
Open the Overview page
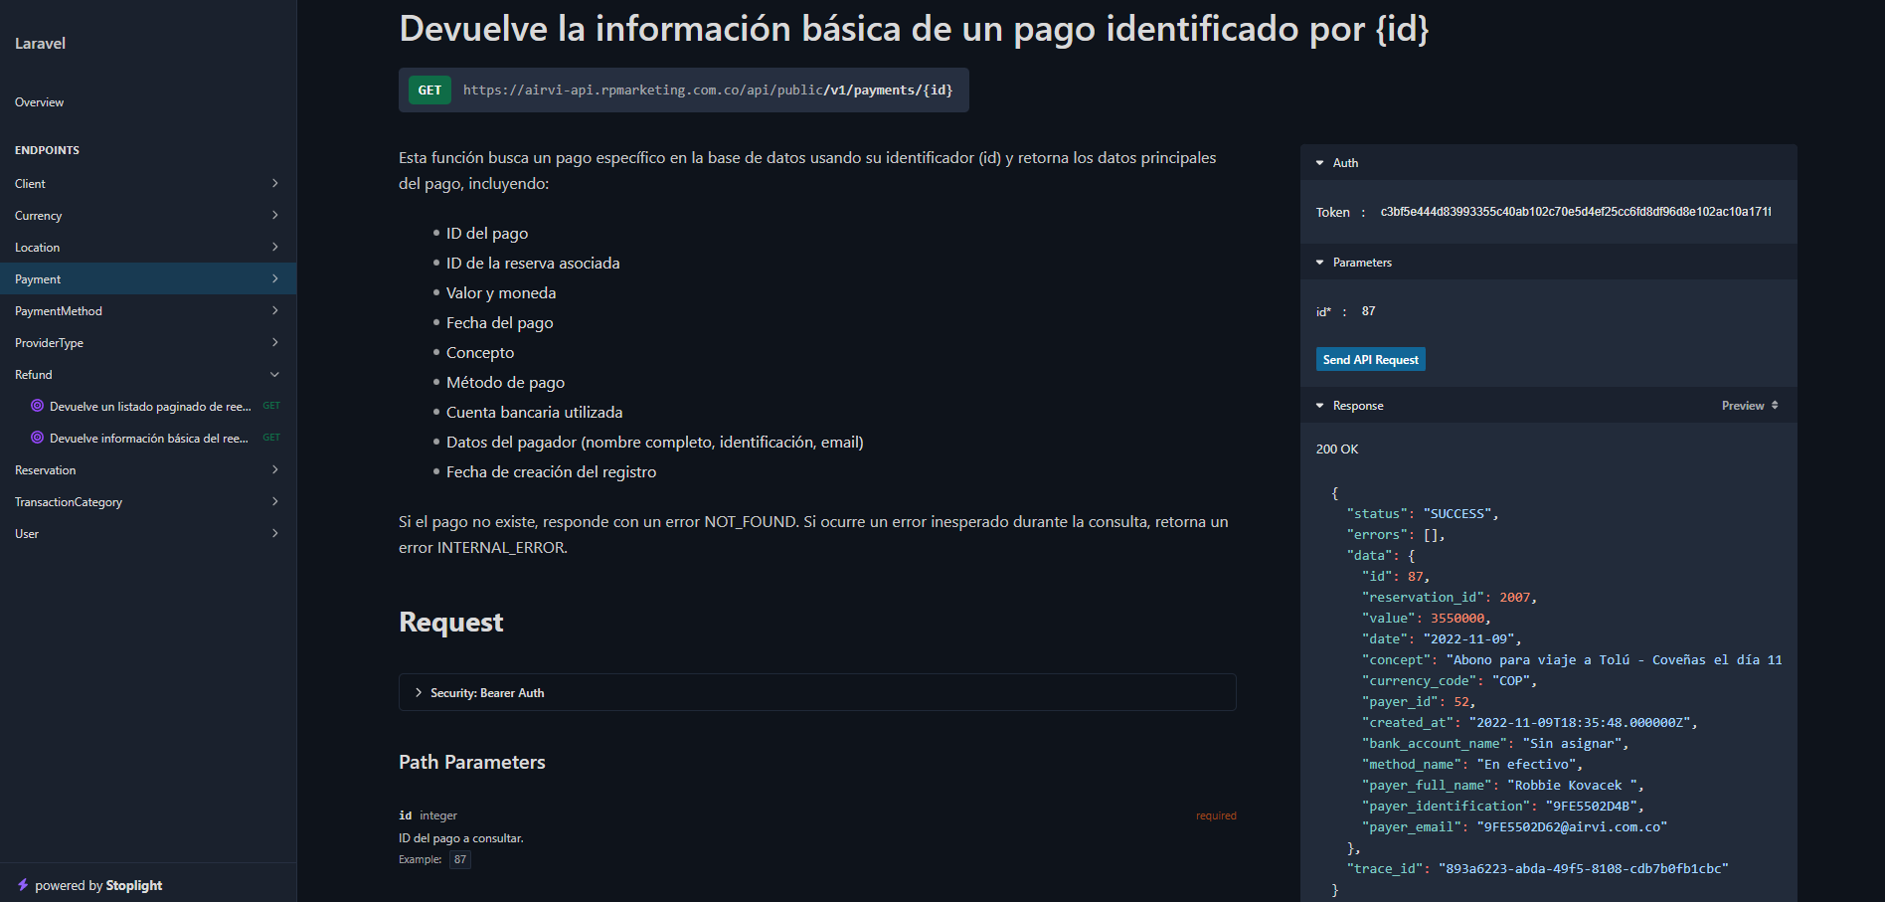pos(40,102)
